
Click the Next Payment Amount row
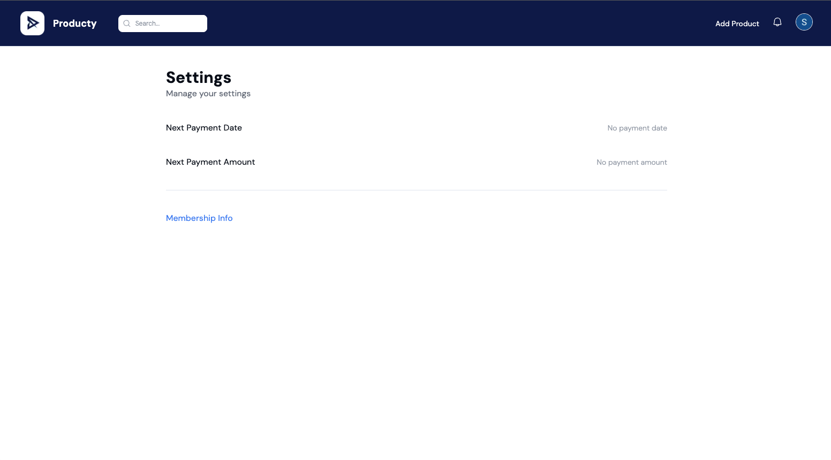click(x=210, y=162)
